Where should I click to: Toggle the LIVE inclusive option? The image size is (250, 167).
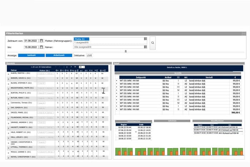(x=89, y=56)
